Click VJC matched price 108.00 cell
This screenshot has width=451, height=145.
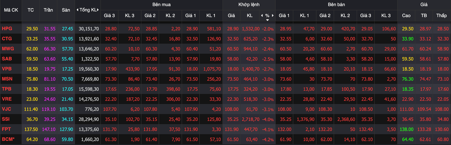[x=231, y=109]
